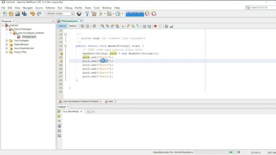Expand the Project Files node
Screen dimensions: 276x155
click(7, 52)
